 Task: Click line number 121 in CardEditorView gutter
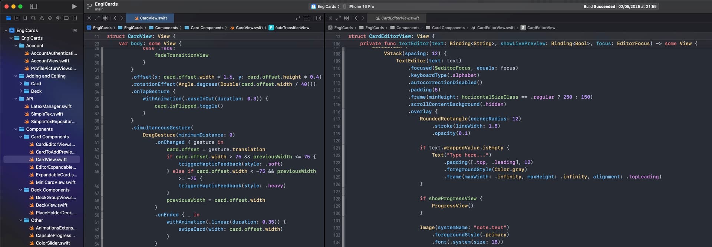pyautogui.click(x=337, y=148)
